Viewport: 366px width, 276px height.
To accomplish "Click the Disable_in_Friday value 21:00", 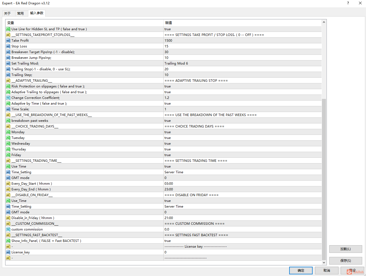I will point(169,218).
